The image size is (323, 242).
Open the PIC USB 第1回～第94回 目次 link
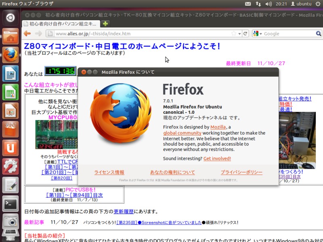pos(74,195)
